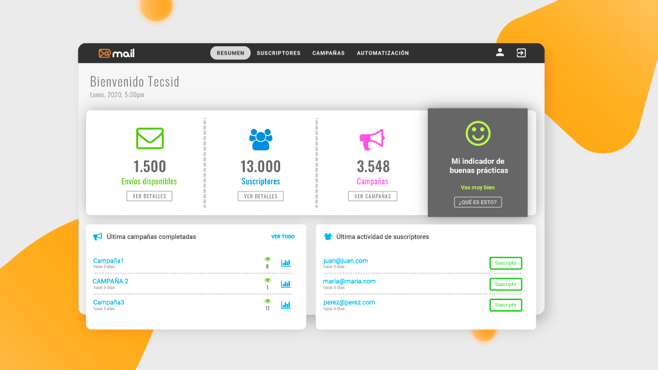
Task: Click the ¿Qué es esto? button
Action: click(x=478, y=202)
